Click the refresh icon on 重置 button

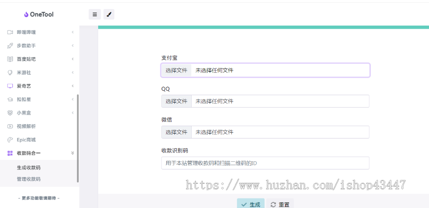coord(273,205)
